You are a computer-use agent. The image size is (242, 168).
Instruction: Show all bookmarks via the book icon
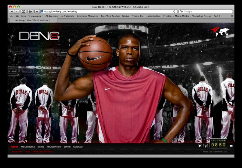coord(11,16)
